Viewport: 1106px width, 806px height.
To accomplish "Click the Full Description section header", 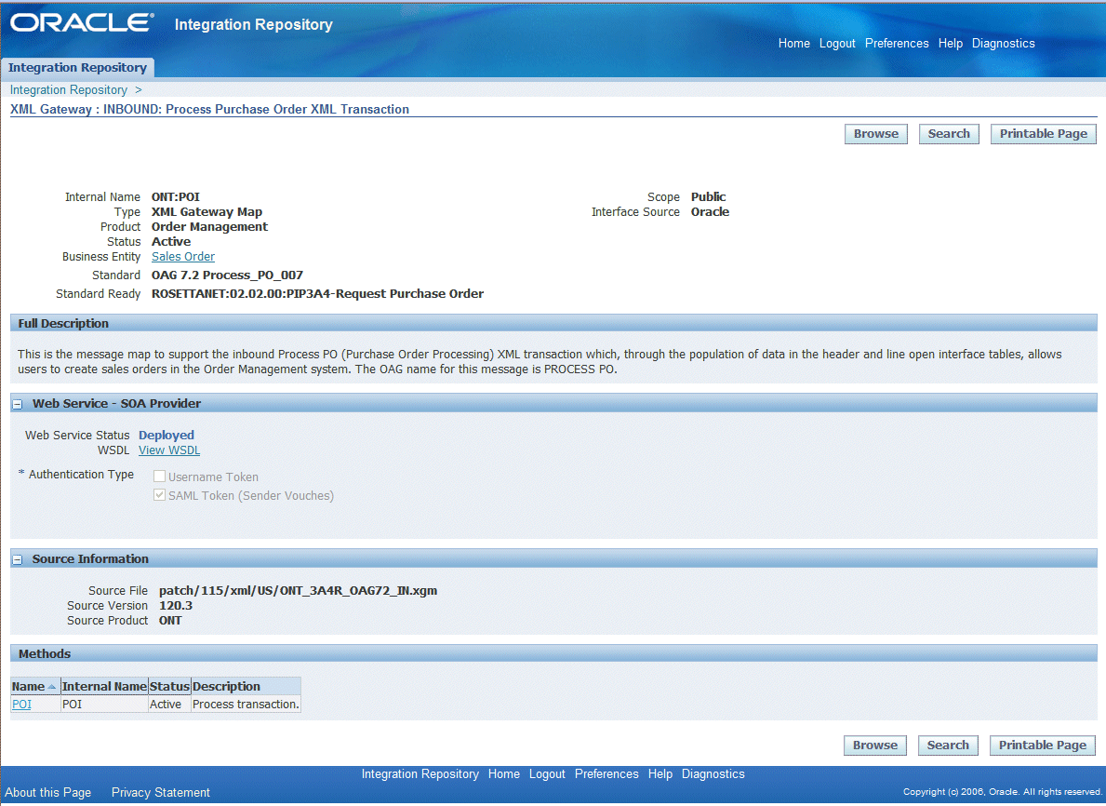I will 553,323.
